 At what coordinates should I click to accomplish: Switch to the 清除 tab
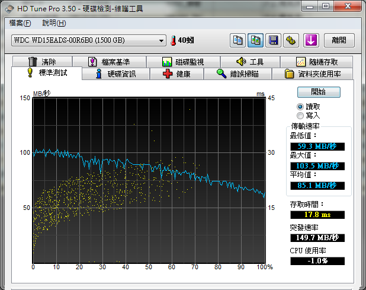tap(42, 62)
